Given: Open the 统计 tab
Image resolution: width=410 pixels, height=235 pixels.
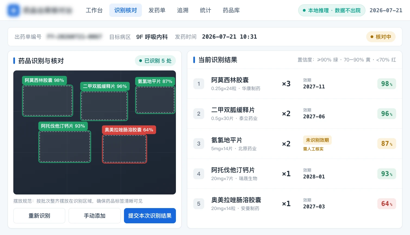Looking at the screenshot, I should pos(206,10).
